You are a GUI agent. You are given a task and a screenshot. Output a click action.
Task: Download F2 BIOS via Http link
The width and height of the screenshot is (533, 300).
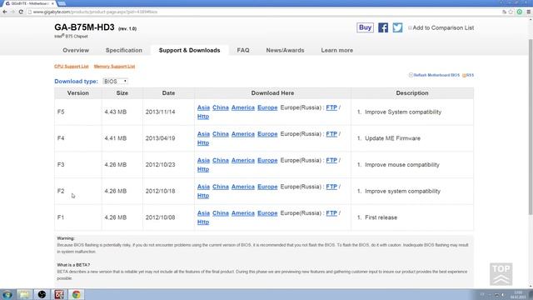pos(203,196)
